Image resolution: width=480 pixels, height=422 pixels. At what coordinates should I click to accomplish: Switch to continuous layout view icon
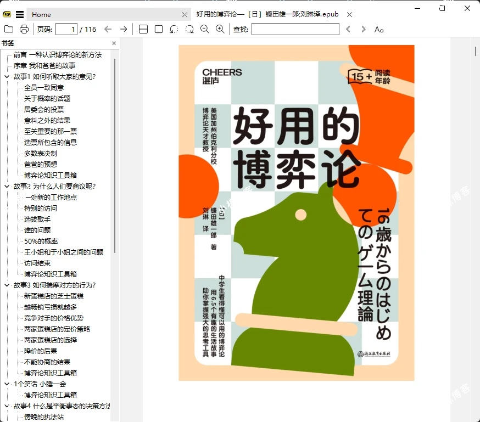click(143, 29)
